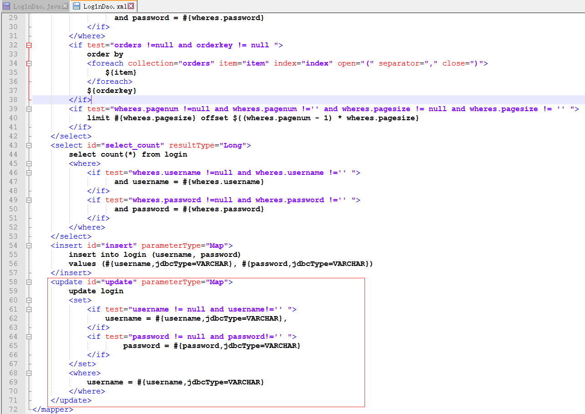585x414 pixels.
Task: Switch to the LoginDao.xml tab
Action: [x=105, y=6]
